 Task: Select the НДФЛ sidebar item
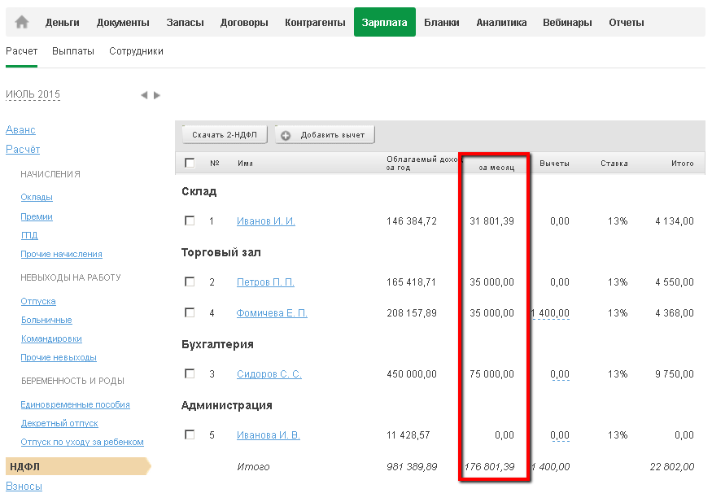coord(77,466)
